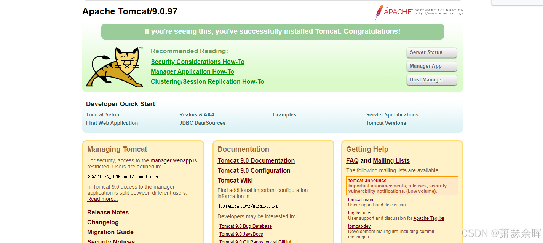Click tomcat-users mailing list link
This screenshot has width=543, height=243.
point(361,200)
